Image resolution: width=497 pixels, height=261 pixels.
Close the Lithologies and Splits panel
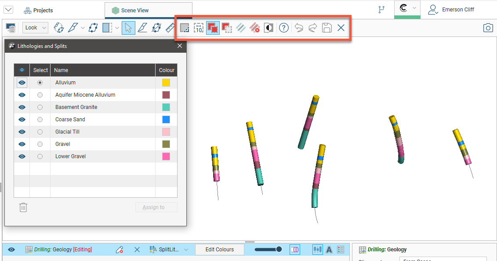pyautogui.click(x=179, y=46)
